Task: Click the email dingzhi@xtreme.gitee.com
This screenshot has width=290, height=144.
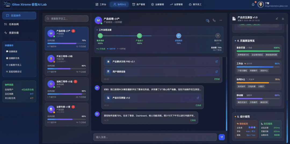Action: tap(277, 6)
